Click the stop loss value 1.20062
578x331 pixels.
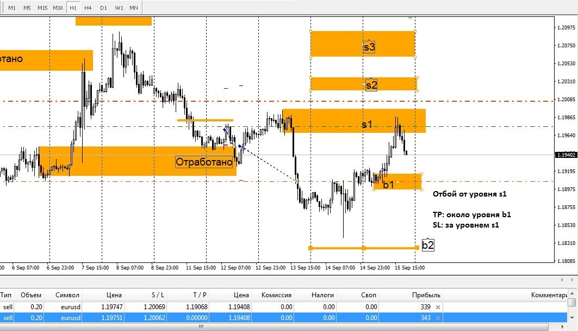pos(154,318)
